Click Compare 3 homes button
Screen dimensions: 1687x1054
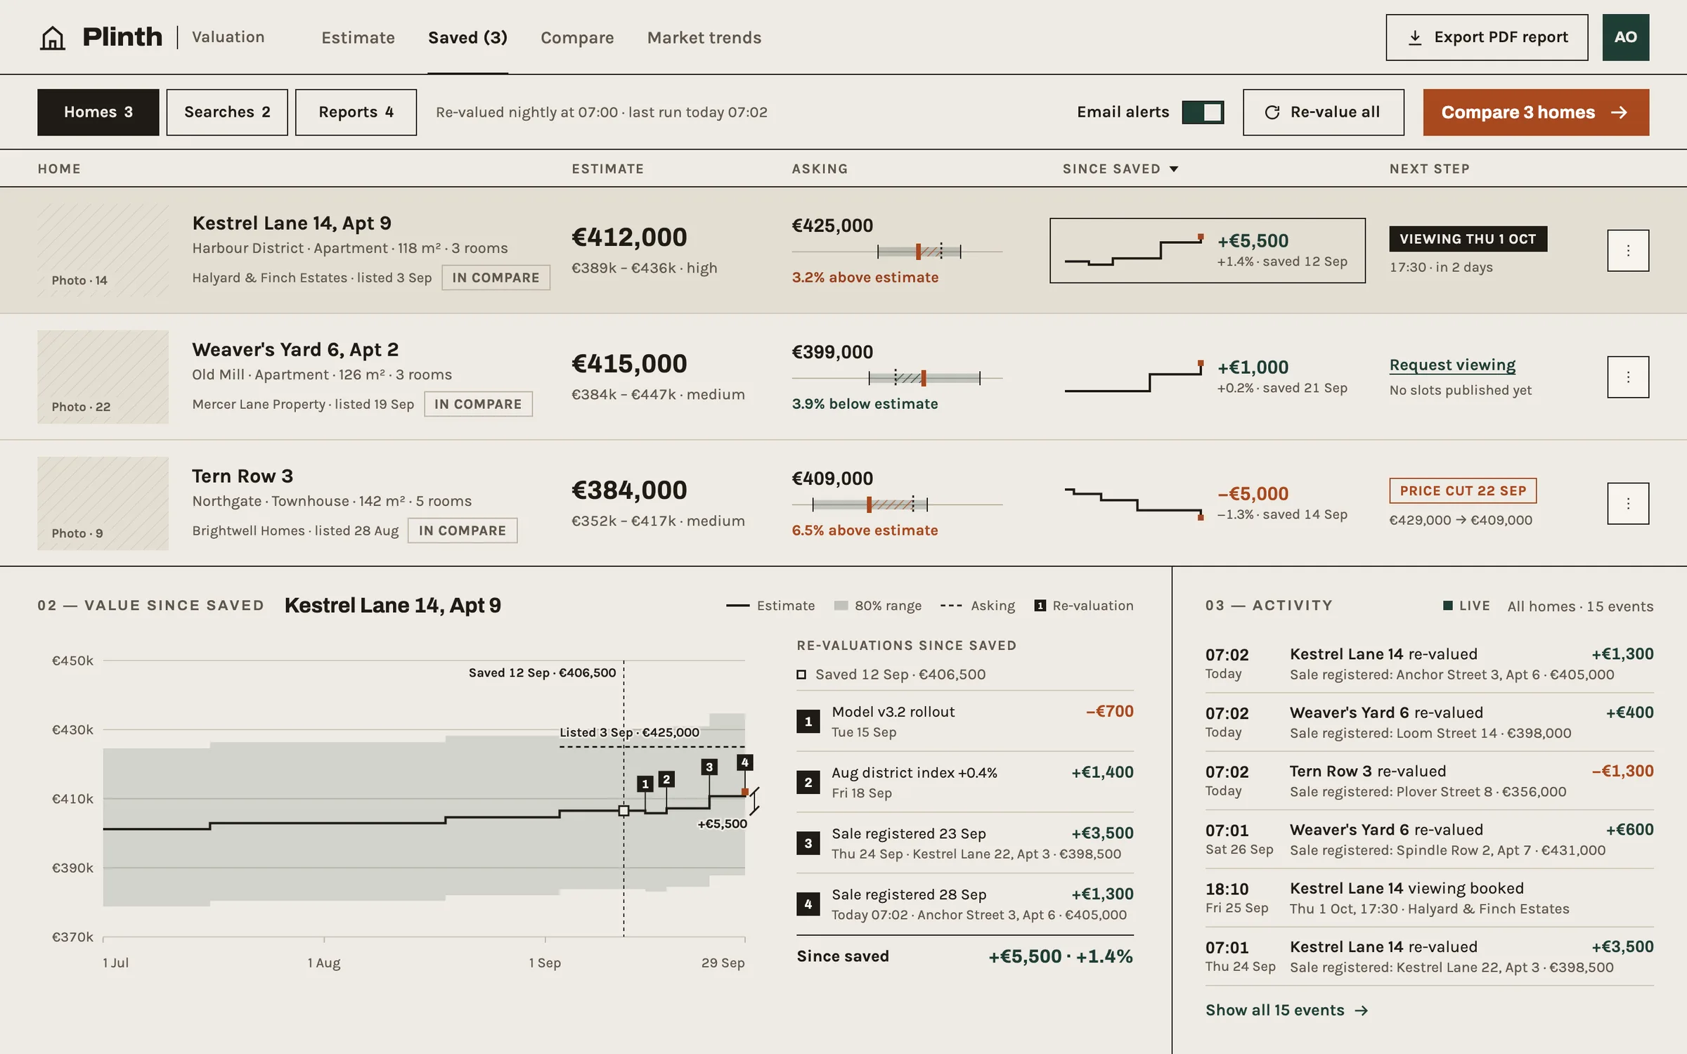click(x=1536, y=112)
